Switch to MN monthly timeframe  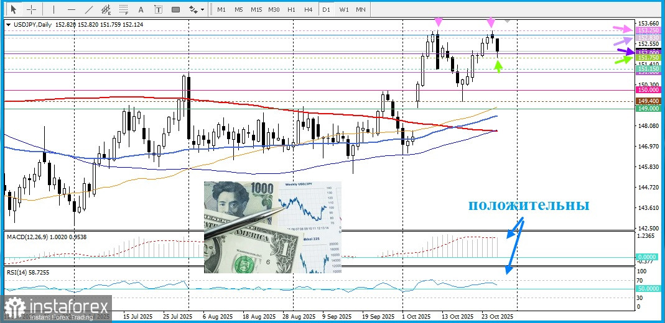(x=361, y=9)
